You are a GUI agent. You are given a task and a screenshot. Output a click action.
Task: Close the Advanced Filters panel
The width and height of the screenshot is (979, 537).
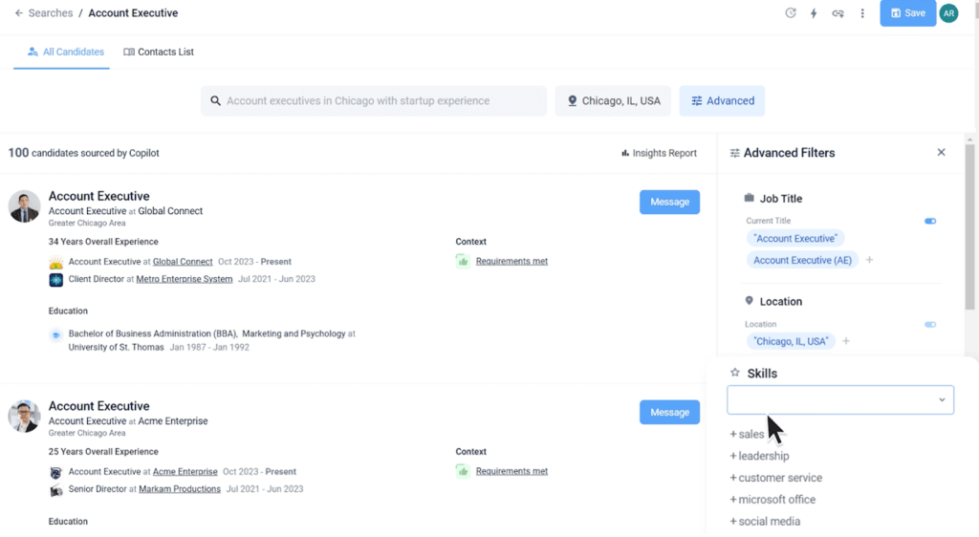coord(941,153)
